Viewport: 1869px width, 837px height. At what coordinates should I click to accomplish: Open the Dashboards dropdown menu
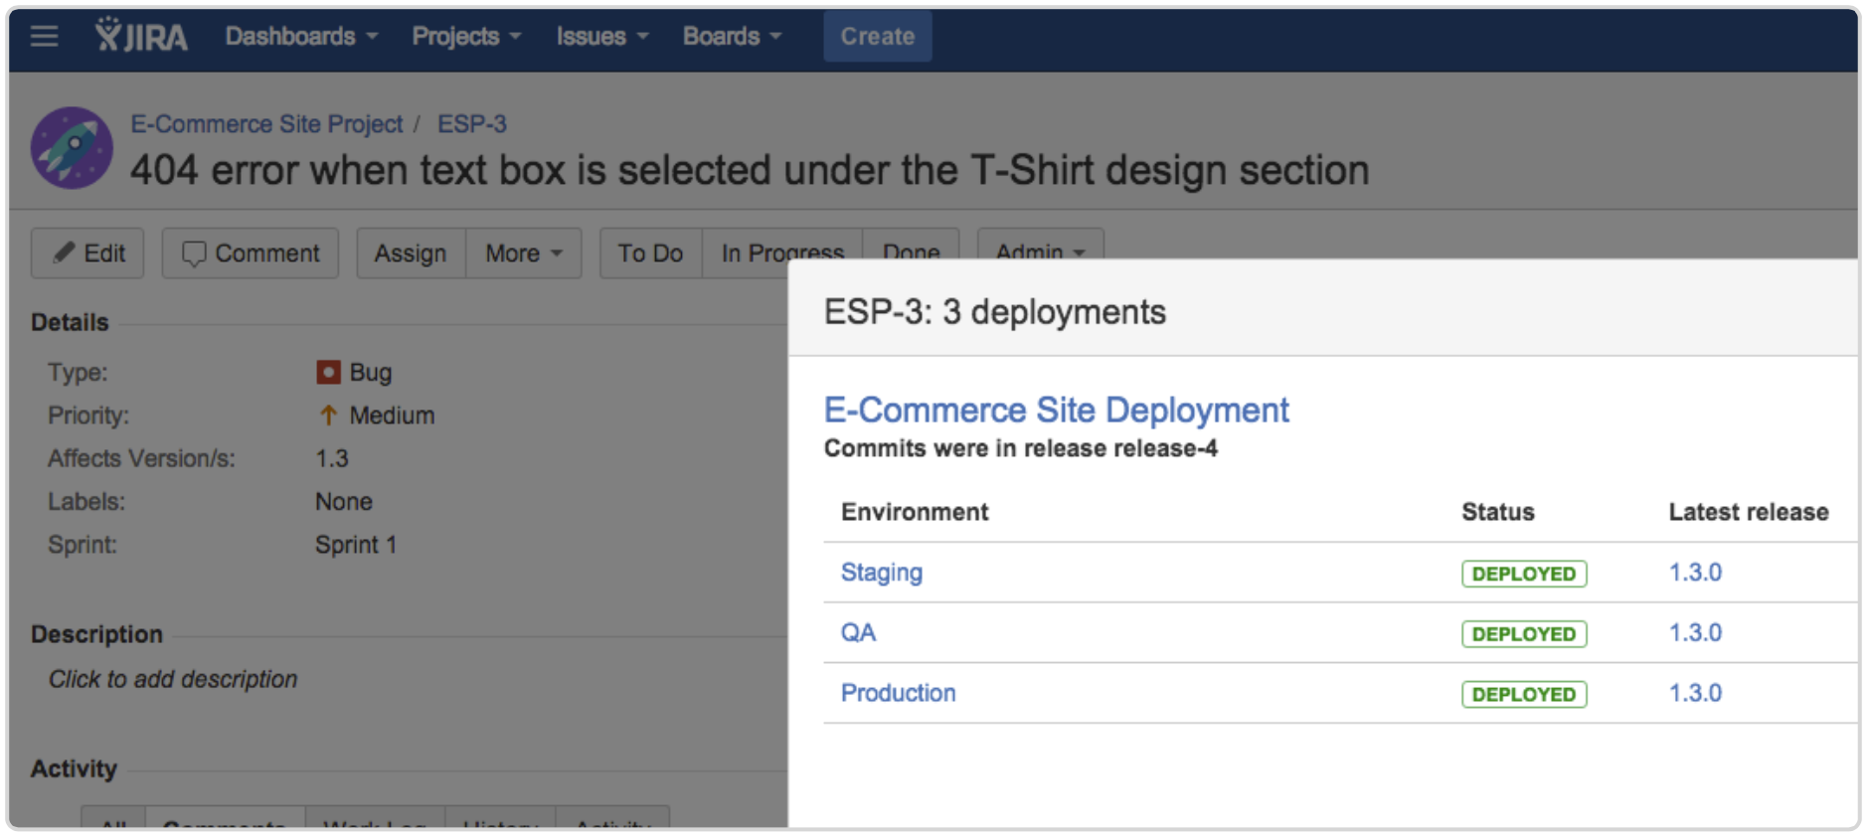[301, 36]
